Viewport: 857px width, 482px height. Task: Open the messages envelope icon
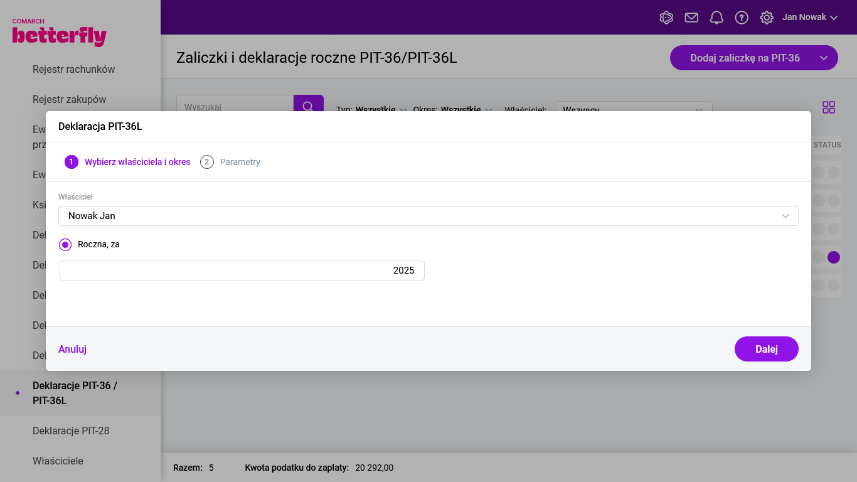[691, 18]
